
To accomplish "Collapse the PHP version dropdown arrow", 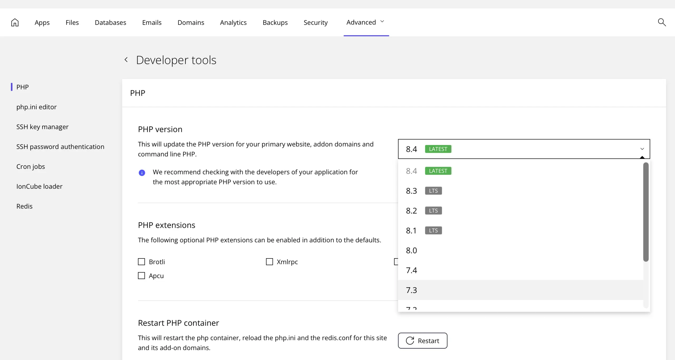I will pyautogui.click(x=642, y=149).
